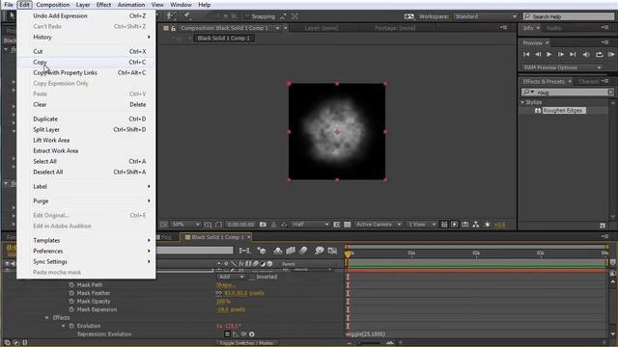Screen dimensions: 618x347
Task: Click current time 0:00:00:00 in viewer
Action: [240, 225]
